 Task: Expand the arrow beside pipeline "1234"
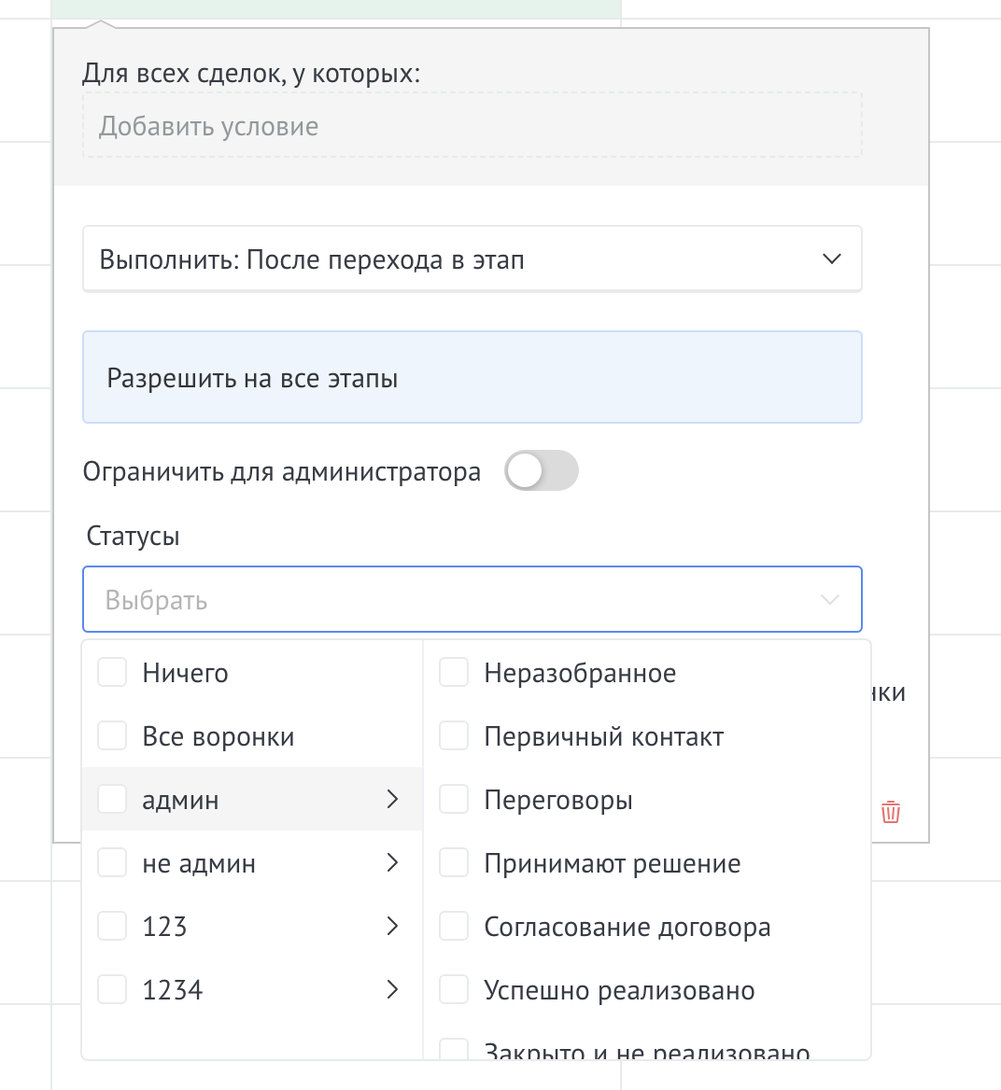tap(392, 989)
